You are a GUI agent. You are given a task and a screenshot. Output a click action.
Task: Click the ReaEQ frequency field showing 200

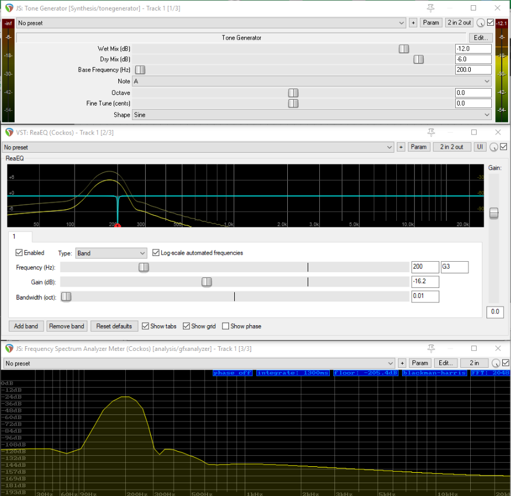click(425, 267)
